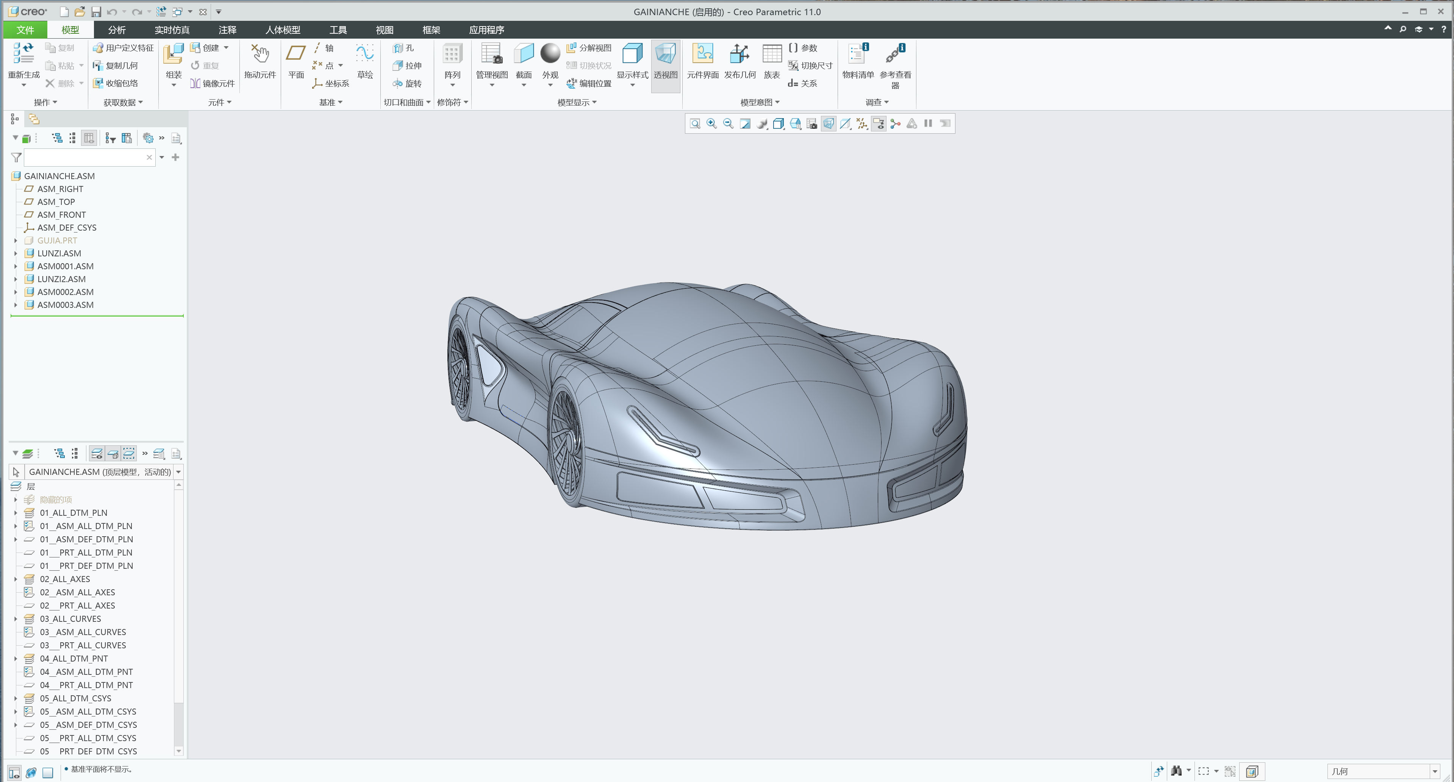Open the 物料清单 (BOM) tool
The height and width of the screenshot is (782, 1454).
tap(857, 62)
